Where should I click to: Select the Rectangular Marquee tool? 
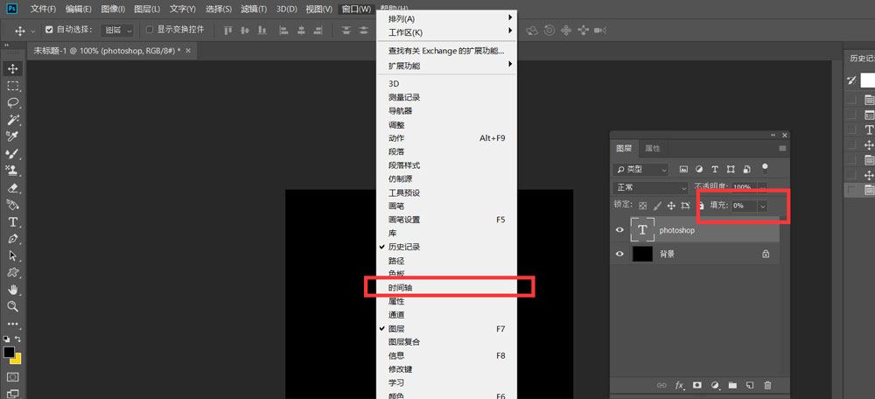[x=12, y=86]
